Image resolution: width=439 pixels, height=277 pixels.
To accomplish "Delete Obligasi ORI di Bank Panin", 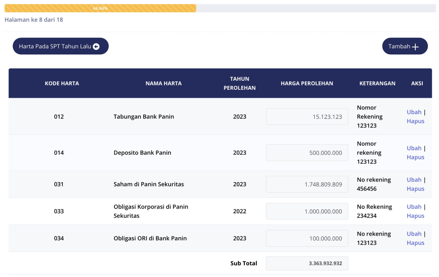I will 415,242.
